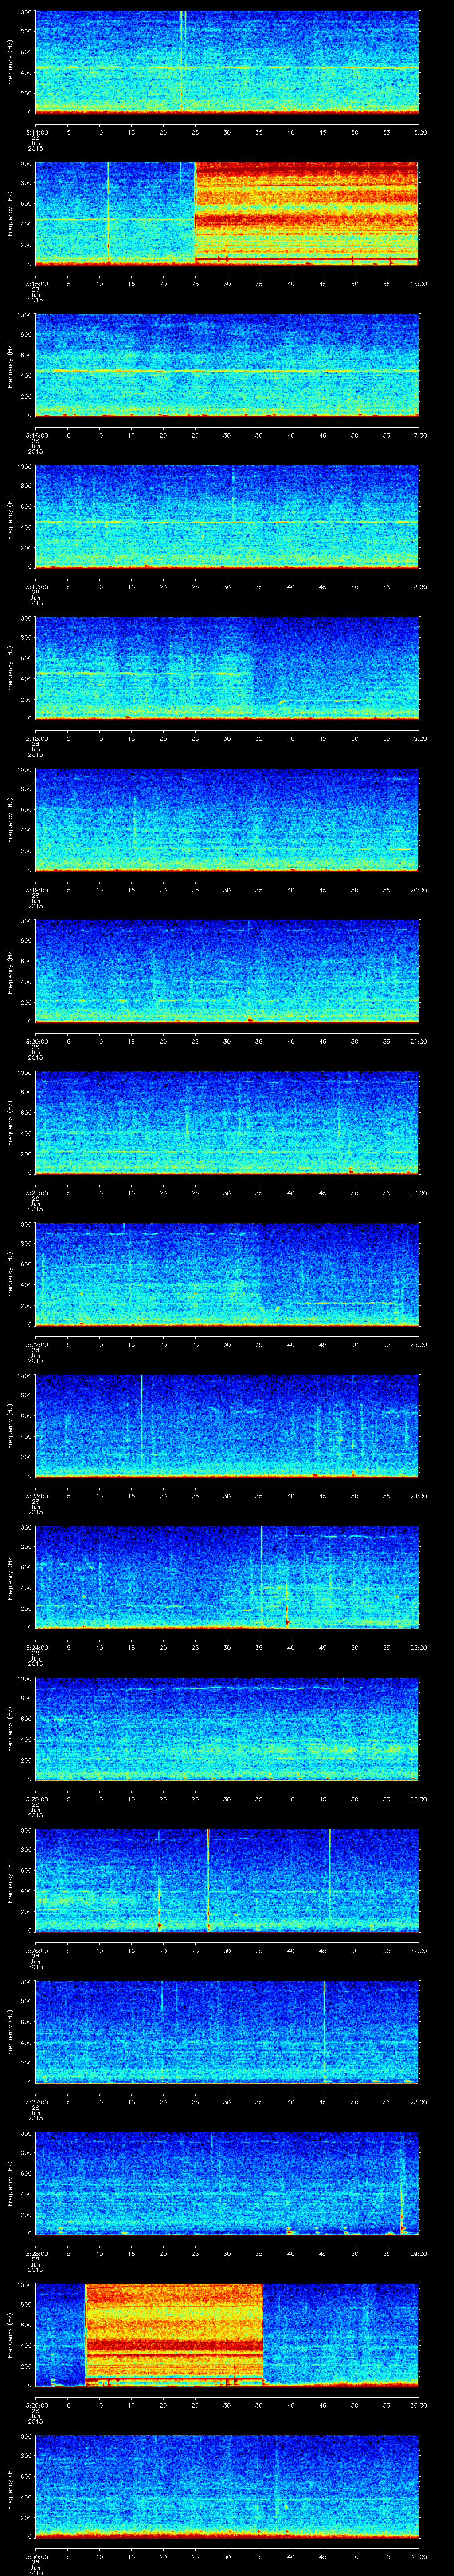The height and width of the screenshot is (2576, 454).
Task: View the spectrogram plot starting at 3:25:00
Action: point(227,1728)
